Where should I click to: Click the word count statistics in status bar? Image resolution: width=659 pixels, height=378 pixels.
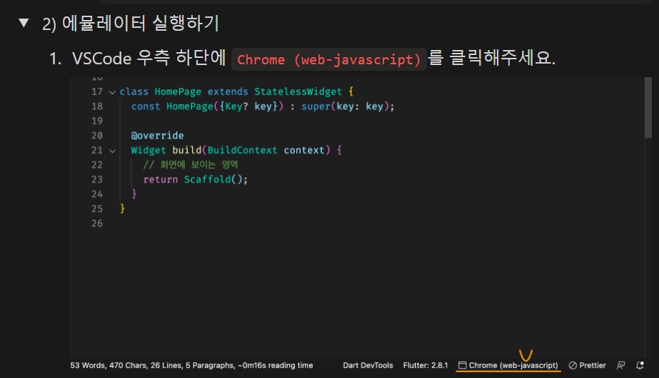(x=191, y=365)
